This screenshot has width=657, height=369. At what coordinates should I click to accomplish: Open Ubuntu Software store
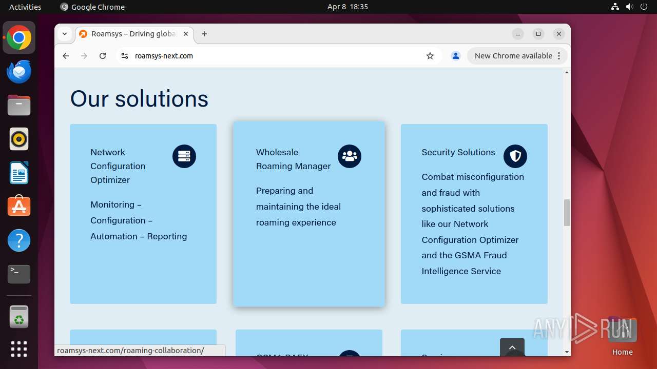pos(19,206)
